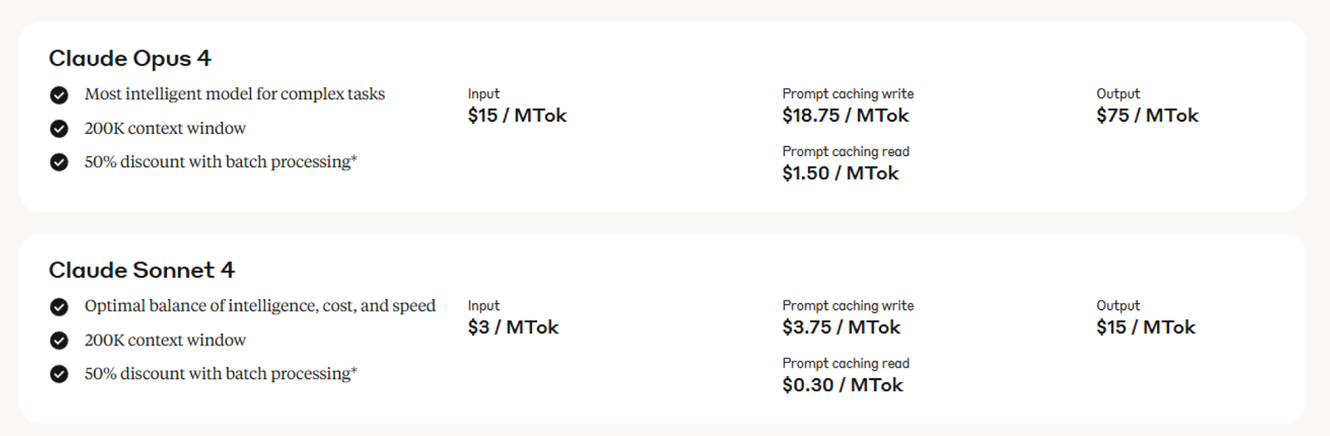
Task: Click checkmark beside Opus batch processing discount
Action: pyautogui.click(x=59, y=162)
